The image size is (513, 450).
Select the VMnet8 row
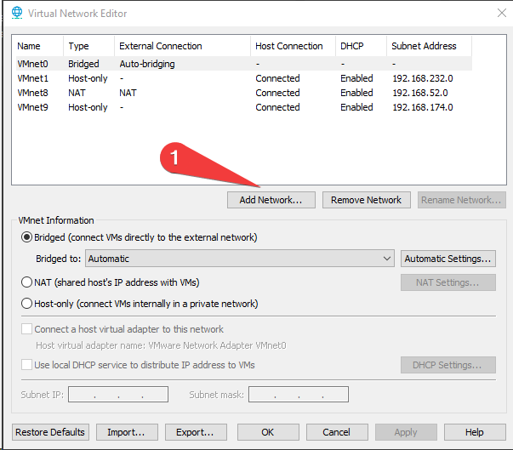click(242, 93)
